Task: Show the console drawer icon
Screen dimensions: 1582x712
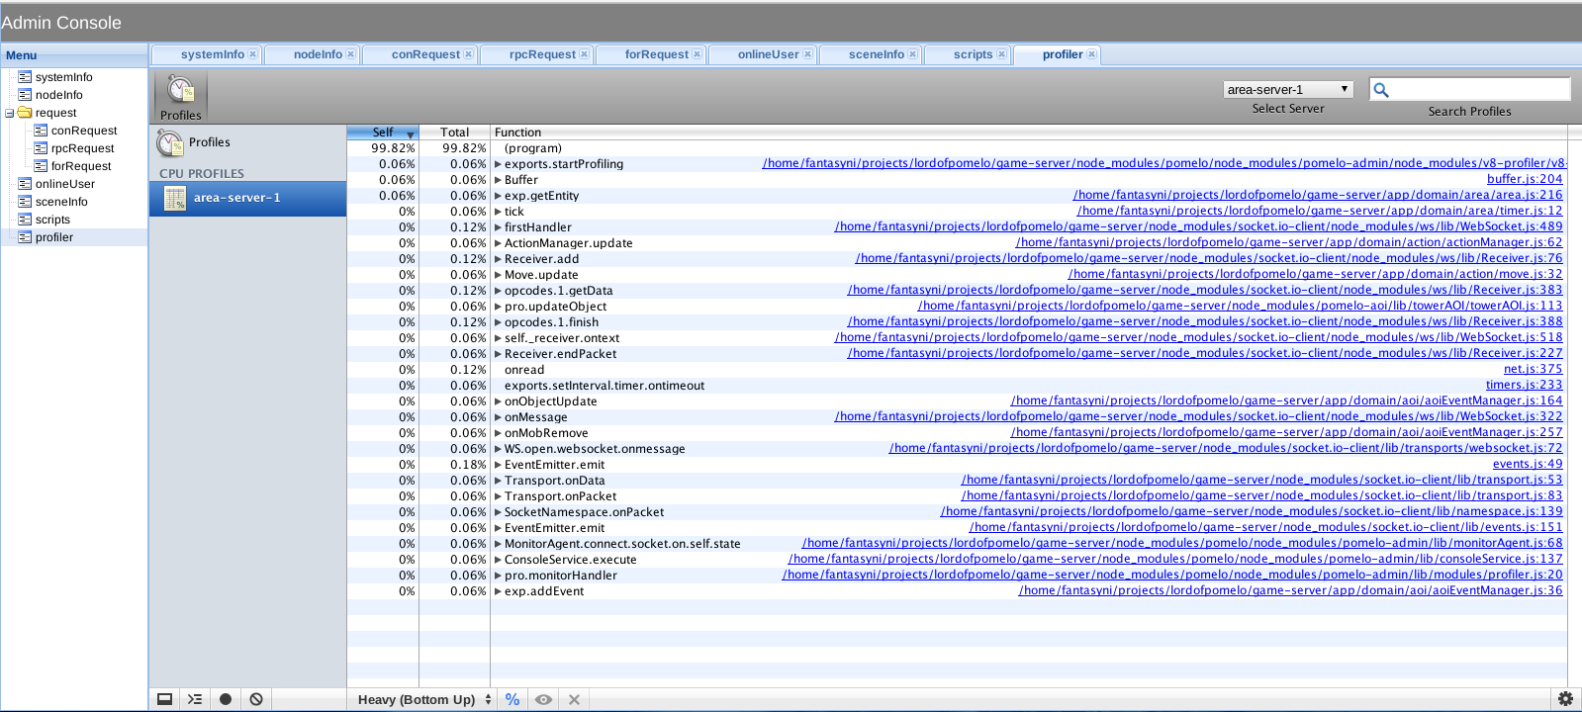Action: [195, 699]
